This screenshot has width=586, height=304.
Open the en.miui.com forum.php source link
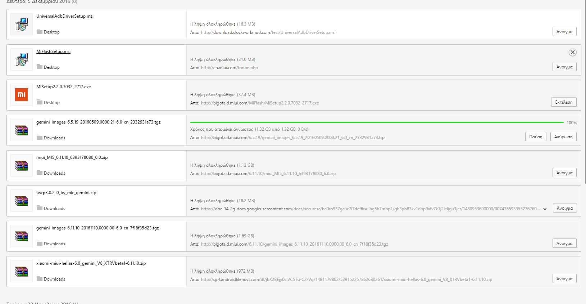point(230,68)
